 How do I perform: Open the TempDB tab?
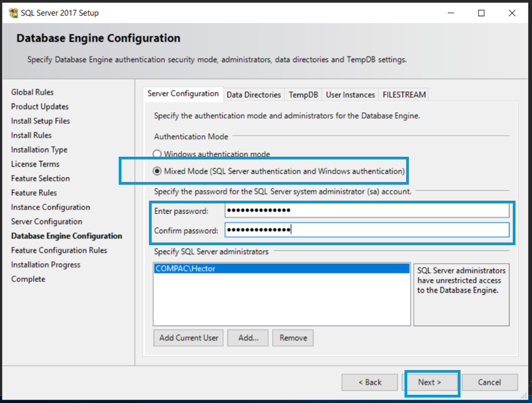pyautogui.click(x=303, y=94)
